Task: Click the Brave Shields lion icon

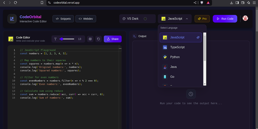Action: coord(202,3)
